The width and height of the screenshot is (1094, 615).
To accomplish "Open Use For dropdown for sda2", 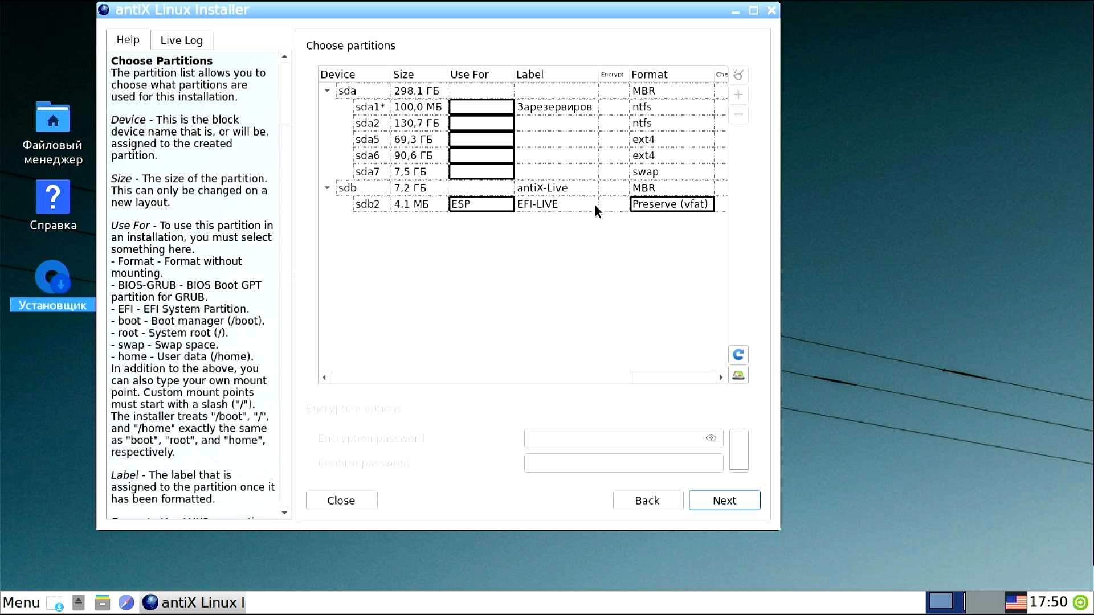I will [481, 123].
